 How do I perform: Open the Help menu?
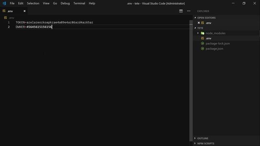tap(92, 3)
